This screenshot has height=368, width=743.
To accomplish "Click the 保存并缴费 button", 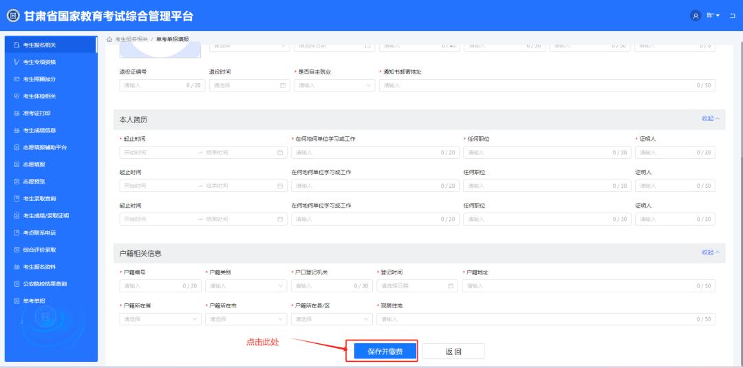I will pos(382,351).
